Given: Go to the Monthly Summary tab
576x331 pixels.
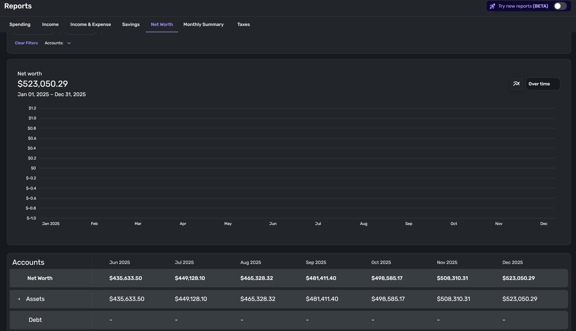Looking at the screenshot, I should [203, 24].
